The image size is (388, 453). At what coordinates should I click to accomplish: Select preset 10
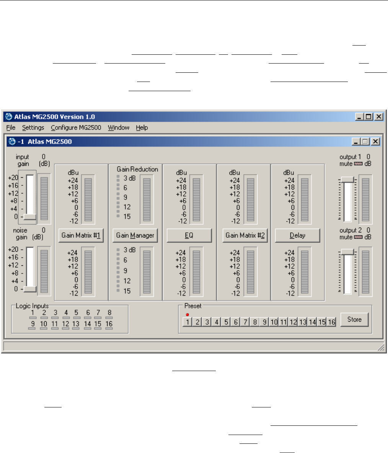[274, 322]
